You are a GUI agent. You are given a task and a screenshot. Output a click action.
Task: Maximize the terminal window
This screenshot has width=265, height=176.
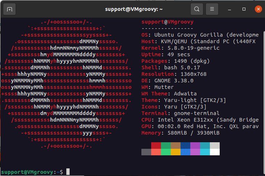[x=244, y=9]
